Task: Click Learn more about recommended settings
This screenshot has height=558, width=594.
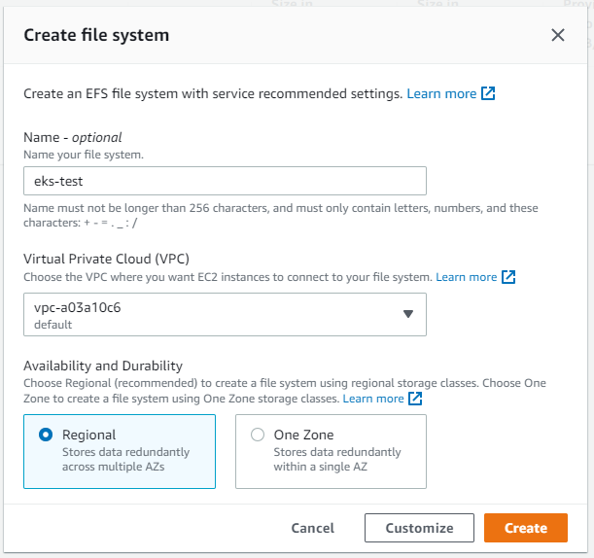Action: point(441,93)
